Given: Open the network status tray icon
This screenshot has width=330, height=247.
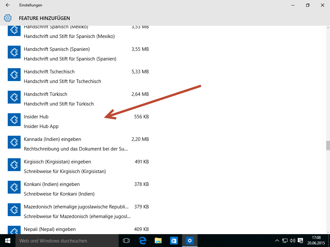Looking at the screenshot, I should point(285,241).
